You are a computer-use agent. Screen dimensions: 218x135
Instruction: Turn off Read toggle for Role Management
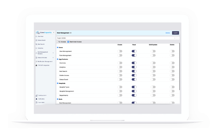coord(134,55)
